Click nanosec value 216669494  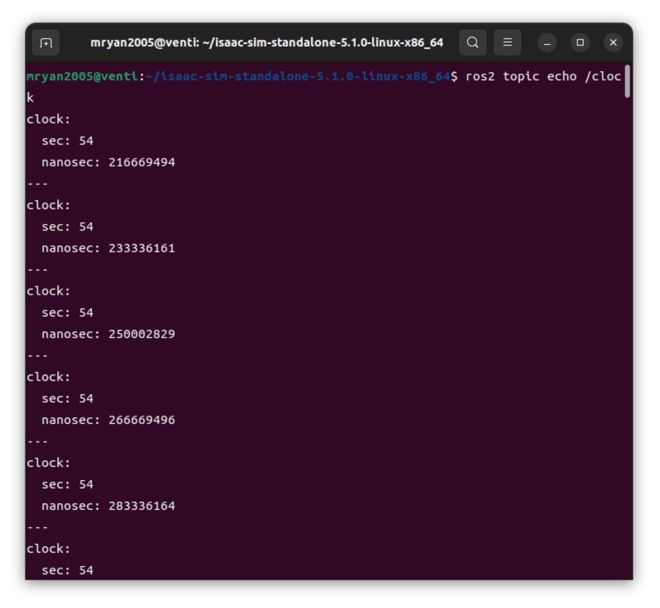coord(141,162)
